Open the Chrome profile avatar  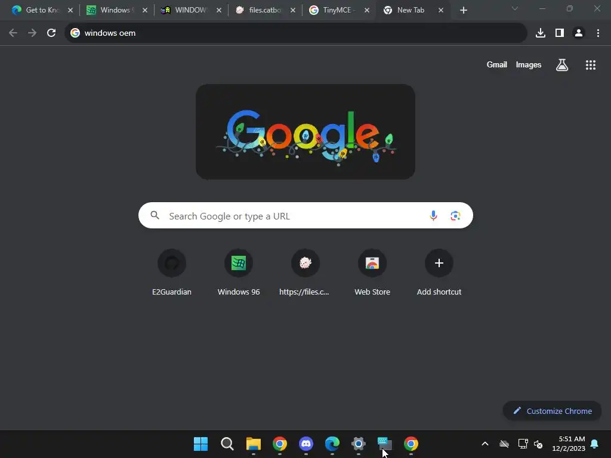click(x=579, y=33)
